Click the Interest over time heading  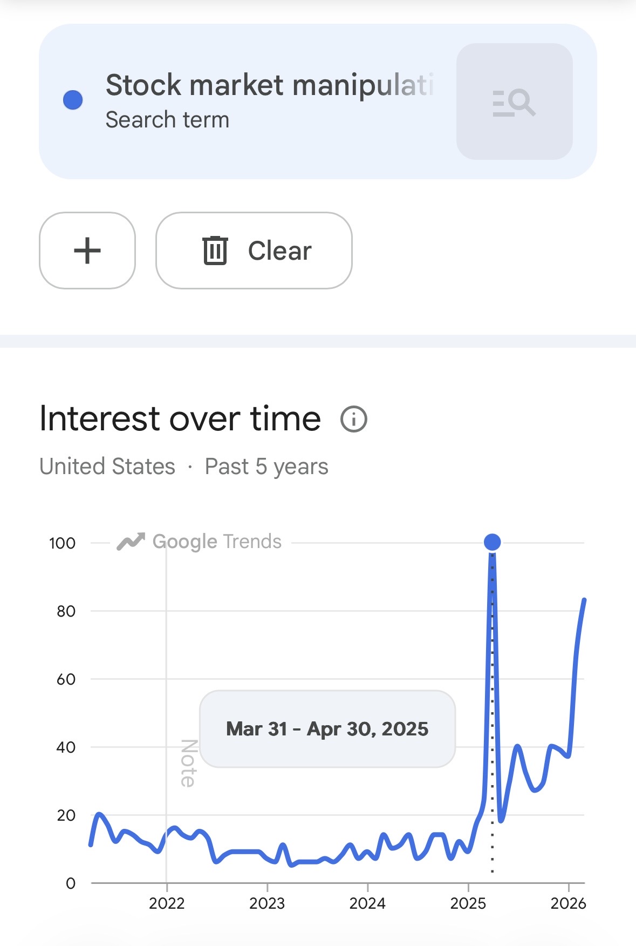pyautogui.click(x=180, y=419)
